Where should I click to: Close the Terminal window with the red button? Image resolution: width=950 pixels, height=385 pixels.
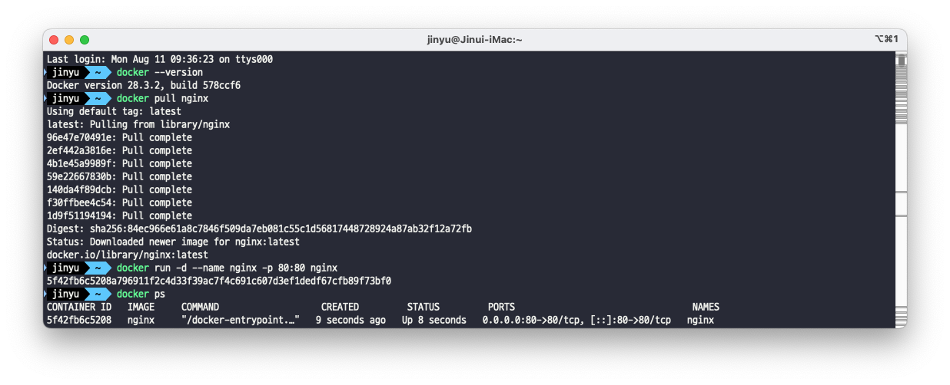pyautogui.click(x=54, y=39)
